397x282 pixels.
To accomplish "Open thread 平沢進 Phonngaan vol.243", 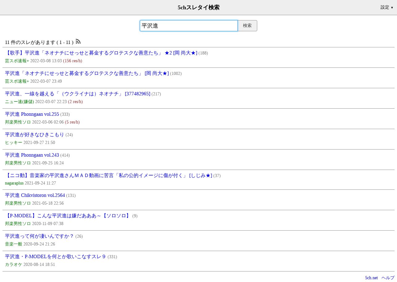I will (32, 155).
